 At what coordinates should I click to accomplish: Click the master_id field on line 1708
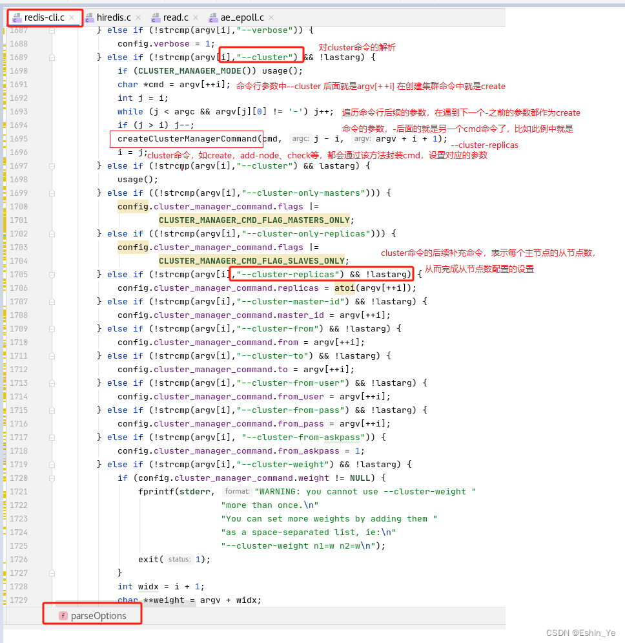pyautogui.click(x=301, y=315)
